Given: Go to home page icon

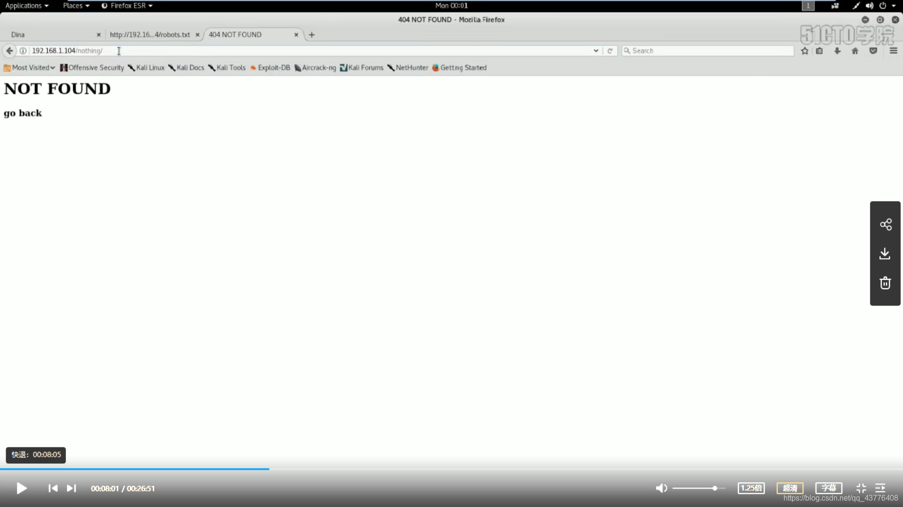Looking at the screenshot, I should [855, 51].
